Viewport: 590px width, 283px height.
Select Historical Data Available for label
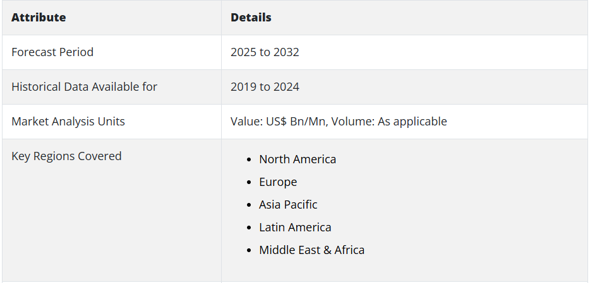coord(84,87)
